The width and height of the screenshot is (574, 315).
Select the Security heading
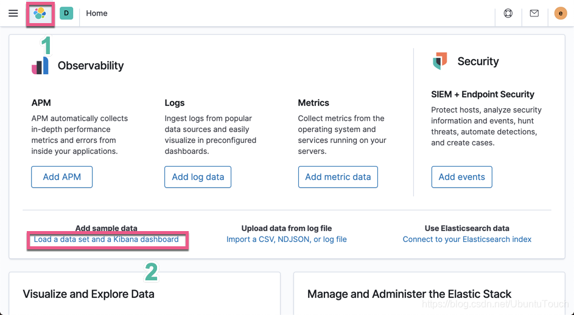coord(478,61)
